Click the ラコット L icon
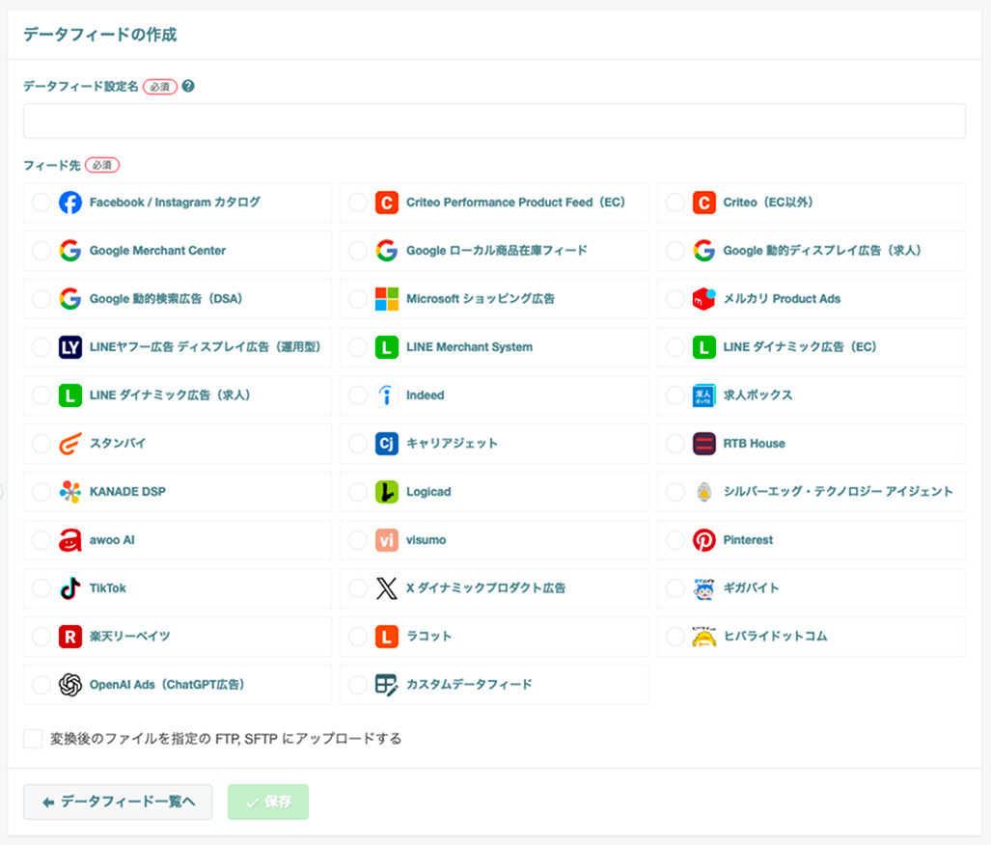The width and height of the screenshot is (991, 845). click(x=387, y=637)
